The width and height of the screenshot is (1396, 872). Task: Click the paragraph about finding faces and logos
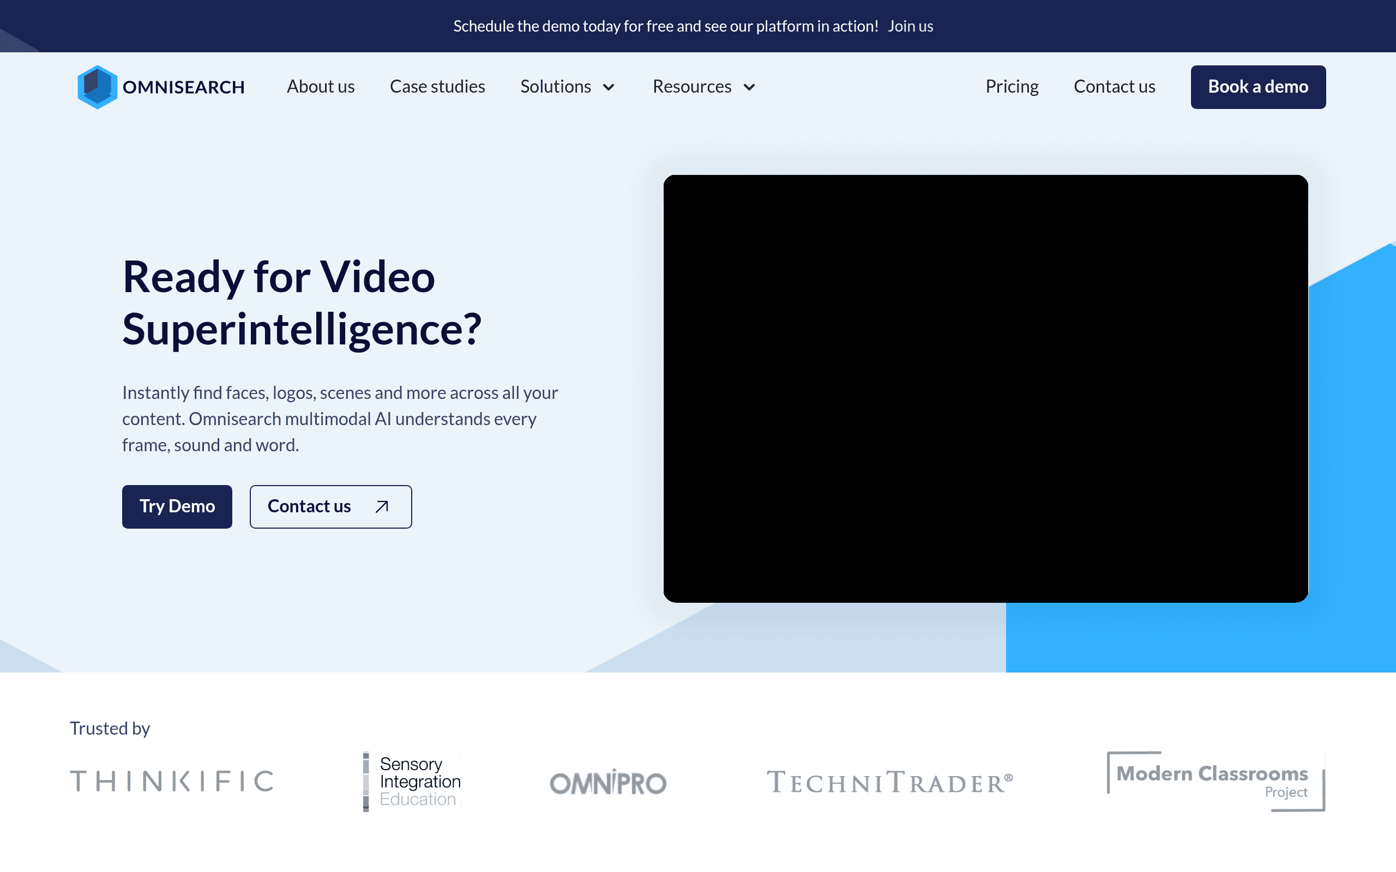340,419
